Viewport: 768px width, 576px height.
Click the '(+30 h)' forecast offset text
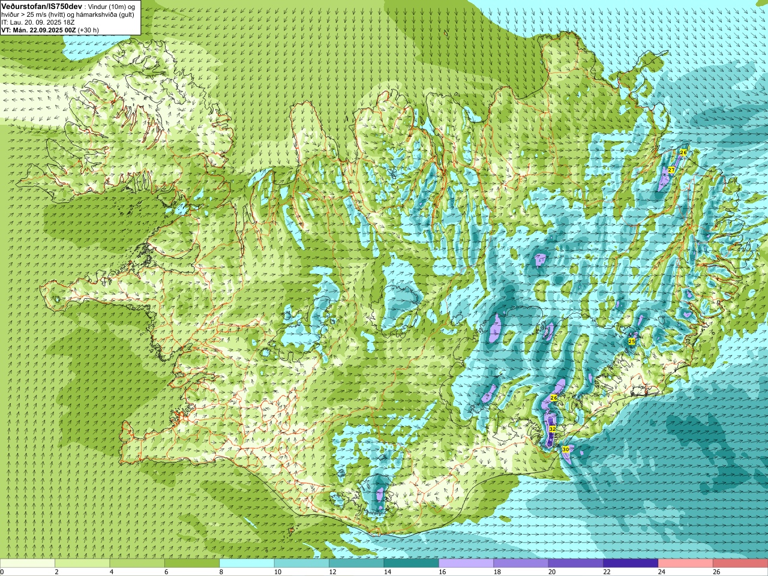[x=88, y=30]
